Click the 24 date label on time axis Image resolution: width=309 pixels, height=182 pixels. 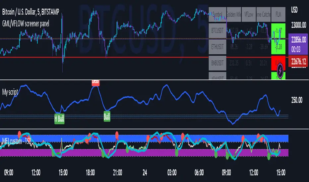pyautogui.click(x=145, y=173)
